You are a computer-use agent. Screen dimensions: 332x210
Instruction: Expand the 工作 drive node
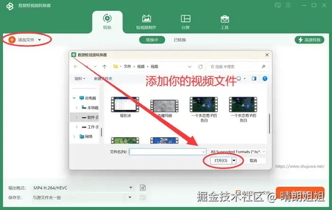click(76, 127)
